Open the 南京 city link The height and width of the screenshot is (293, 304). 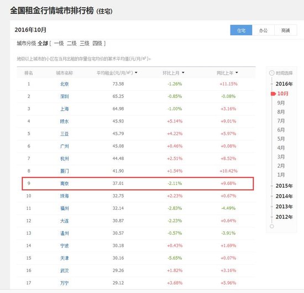64,183
